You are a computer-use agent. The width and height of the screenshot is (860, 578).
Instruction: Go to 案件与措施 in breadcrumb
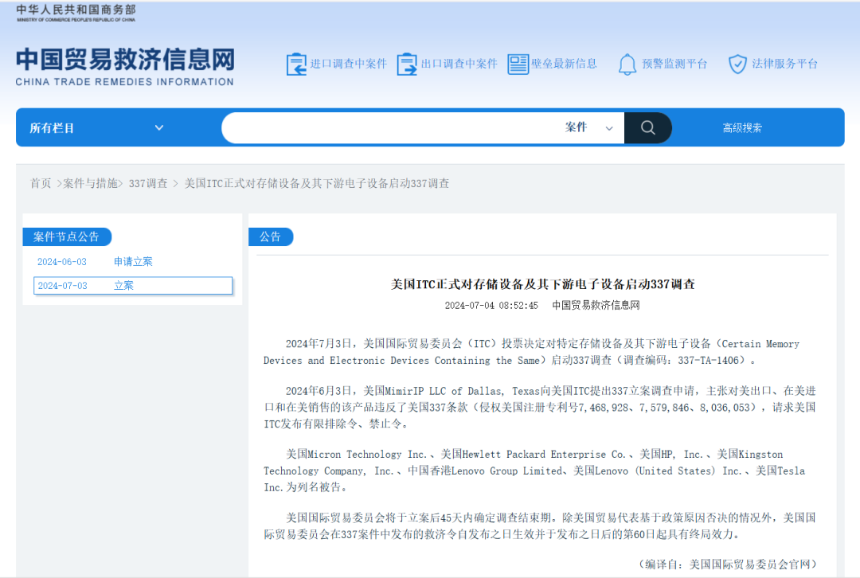pos(90,183)
